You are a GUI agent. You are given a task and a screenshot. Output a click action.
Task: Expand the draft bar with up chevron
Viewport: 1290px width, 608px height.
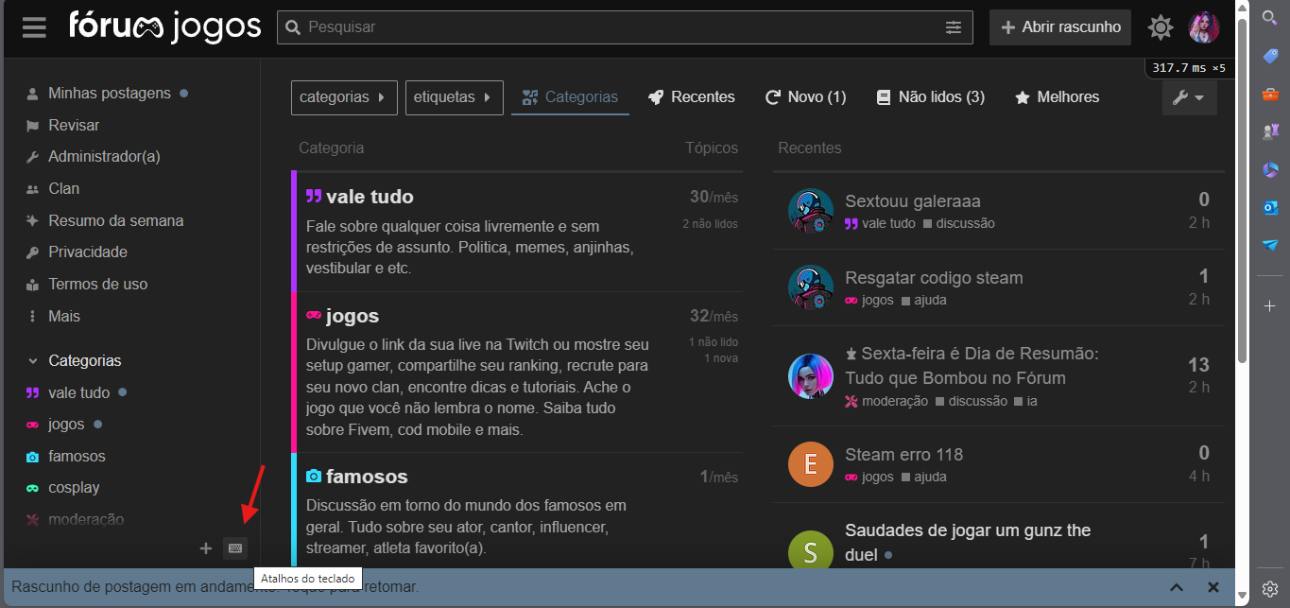coord(1177,587)
